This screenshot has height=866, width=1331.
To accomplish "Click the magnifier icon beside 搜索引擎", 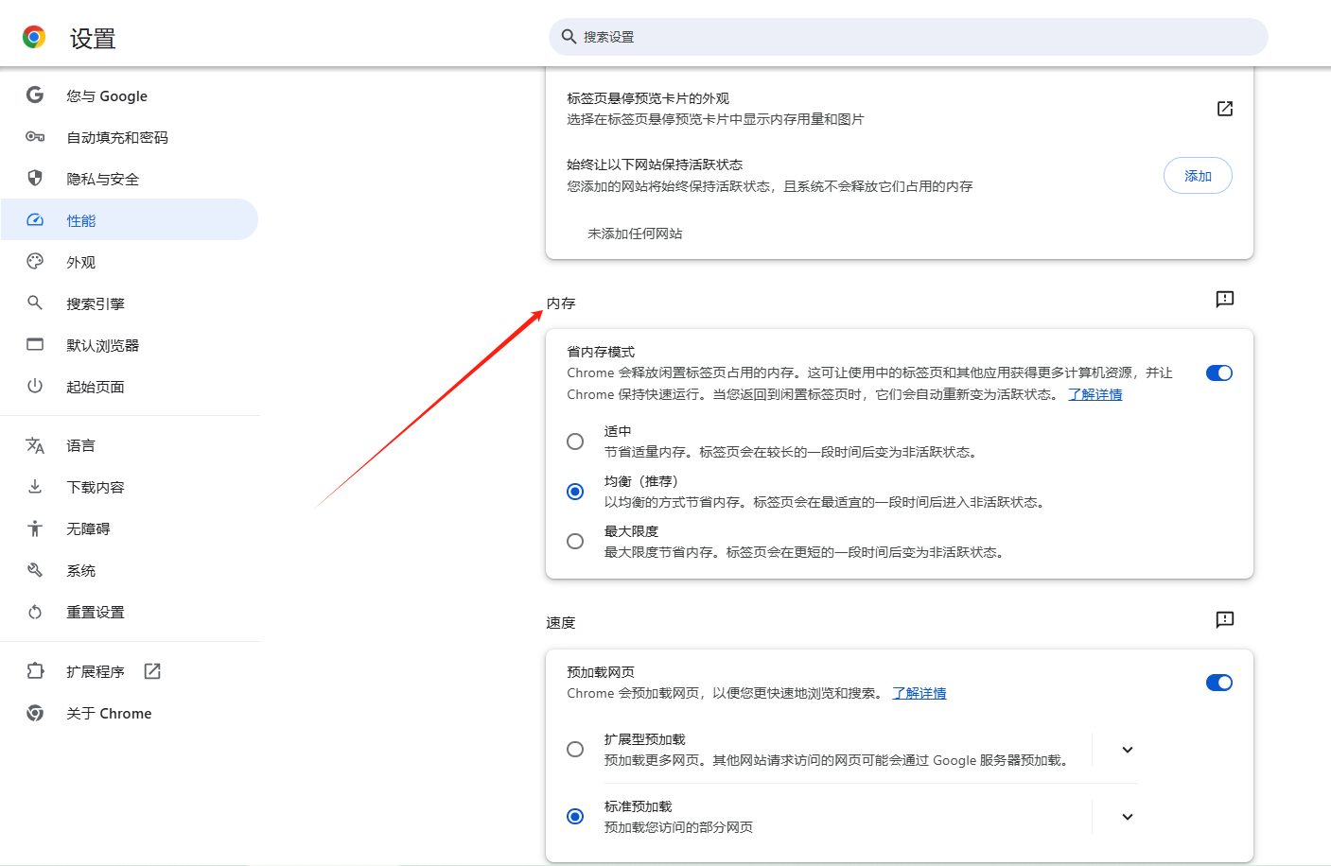I will coord(35,303).
